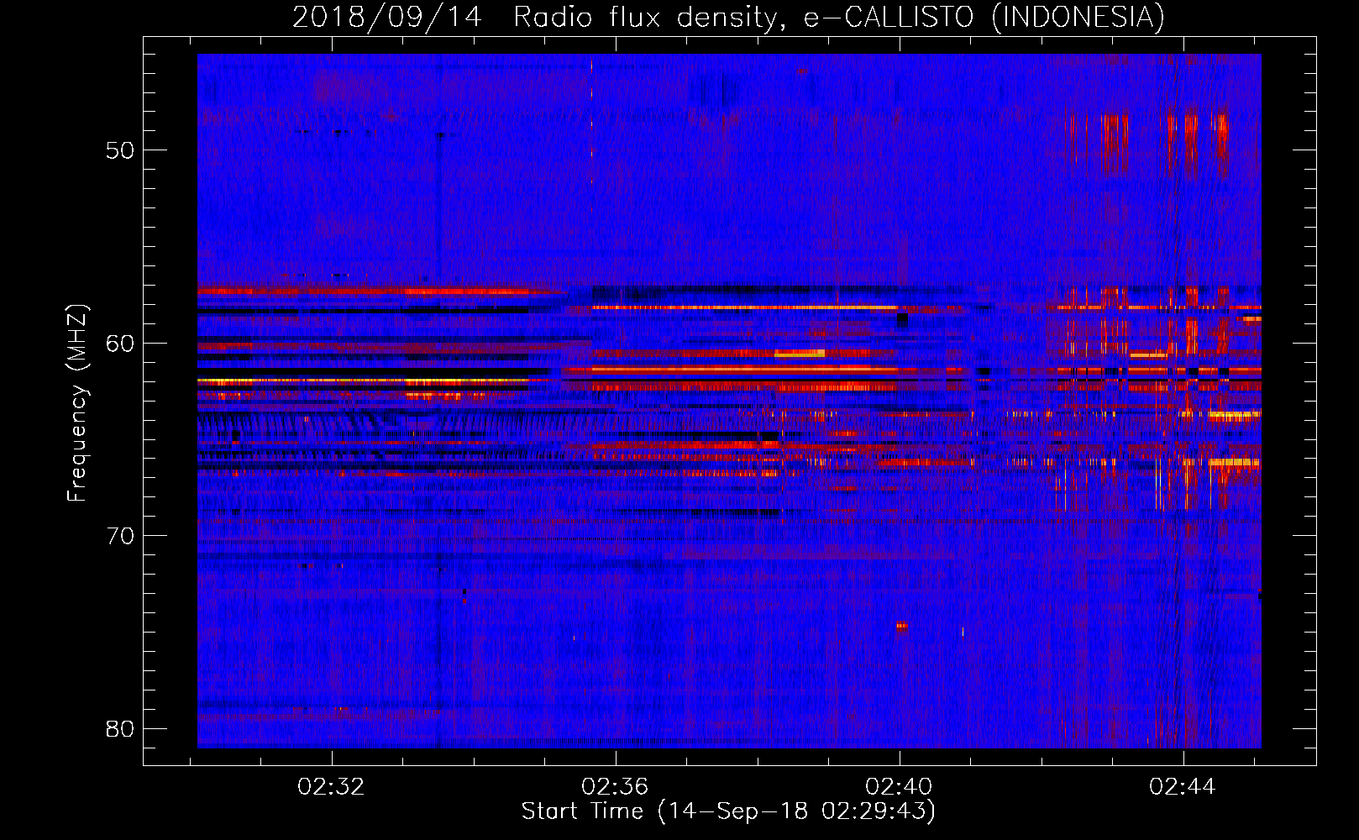This screenshot has height=840, width=1359.
Task: Click the 70 frequency axis label
Action: coord(120,536)
